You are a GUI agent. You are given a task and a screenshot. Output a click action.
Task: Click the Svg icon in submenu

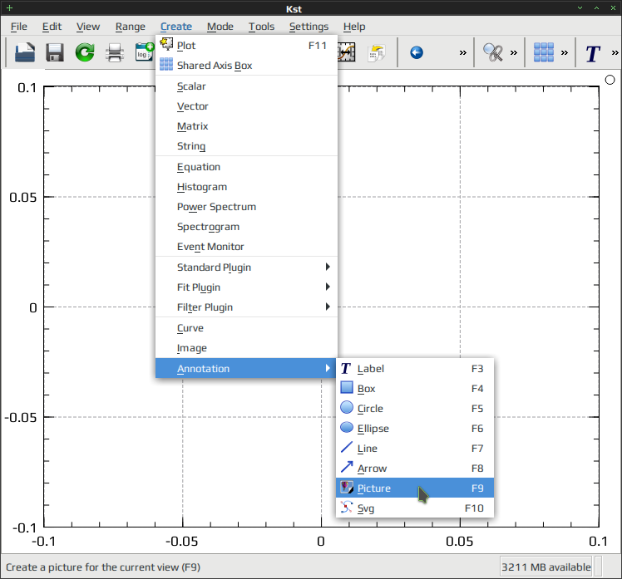(x=347, y=507)
